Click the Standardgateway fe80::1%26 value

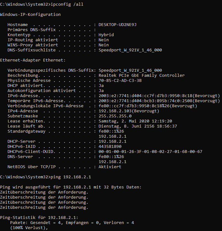coord(111,131)
